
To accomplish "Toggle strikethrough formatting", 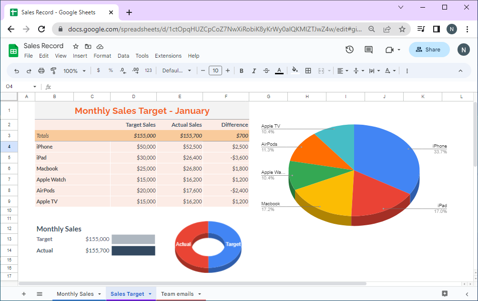I will [x=266, y=71].
